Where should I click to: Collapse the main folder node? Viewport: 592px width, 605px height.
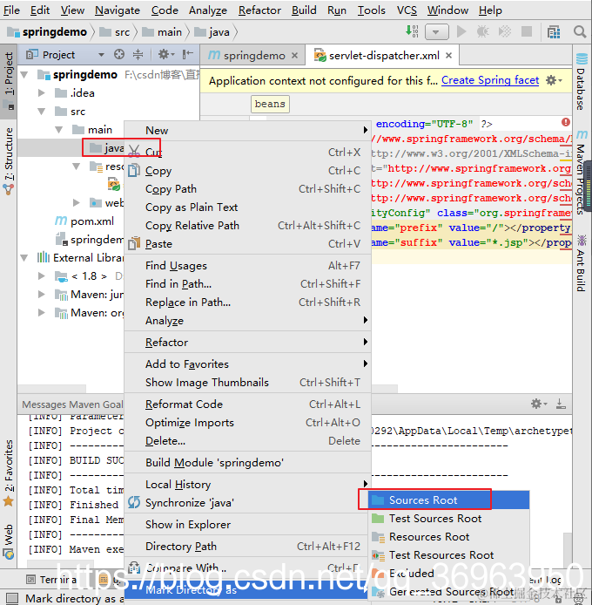(59, 130)
